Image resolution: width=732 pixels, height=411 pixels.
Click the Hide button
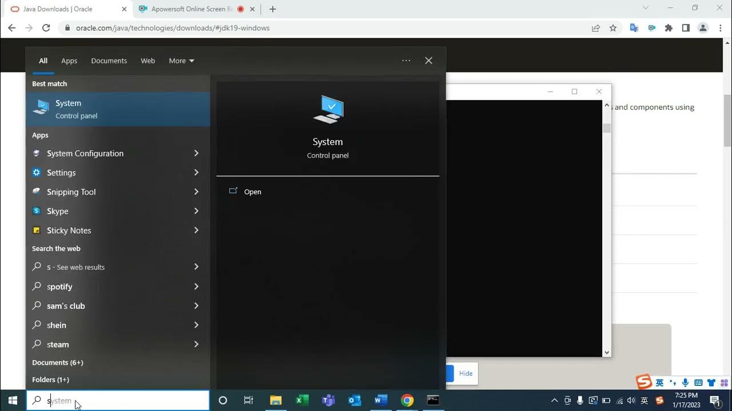pos(466,373)
